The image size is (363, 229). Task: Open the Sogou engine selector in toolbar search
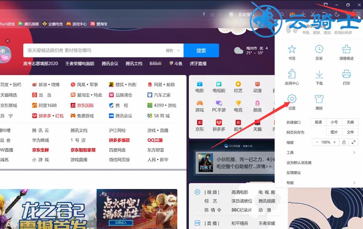pyautogui.click(x=232, y=14)
